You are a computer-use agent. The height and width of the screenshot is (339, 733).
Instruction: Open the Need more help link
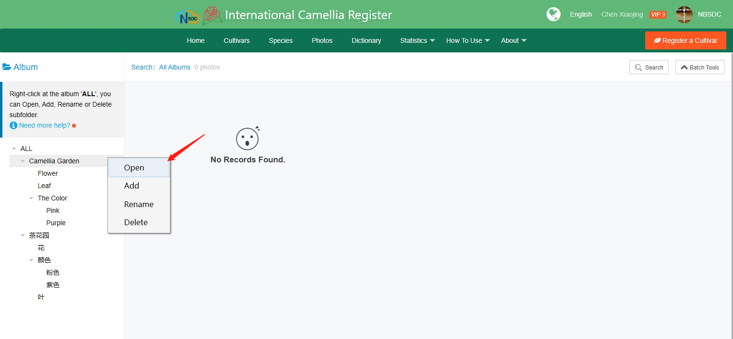coord(44,125)
